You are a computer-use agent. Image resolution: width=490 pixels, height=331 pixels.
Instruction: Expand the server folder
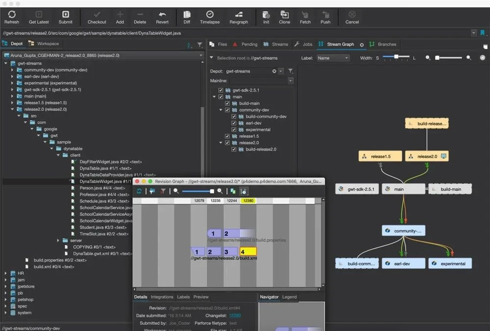(x=58, y=240)
